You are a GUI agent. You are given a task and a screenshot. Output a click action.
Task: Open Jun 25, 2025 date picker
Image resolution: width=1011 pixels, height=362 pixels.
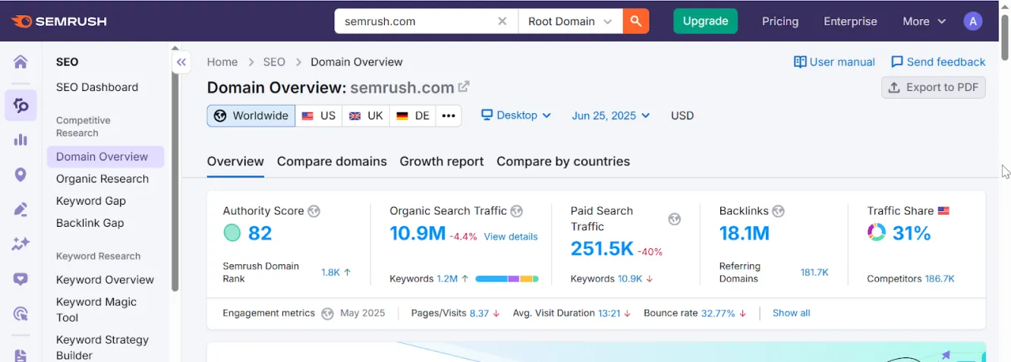click(611, 115)
